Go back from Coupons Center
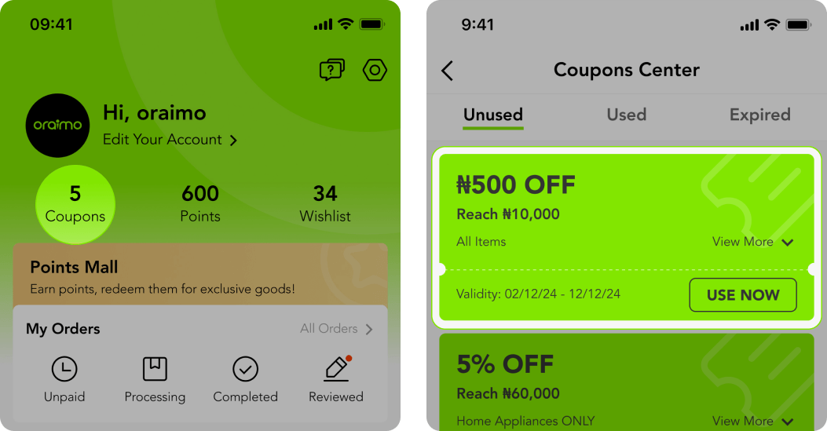Viewport: 827px width, 431px height. (x=448, y=71)
